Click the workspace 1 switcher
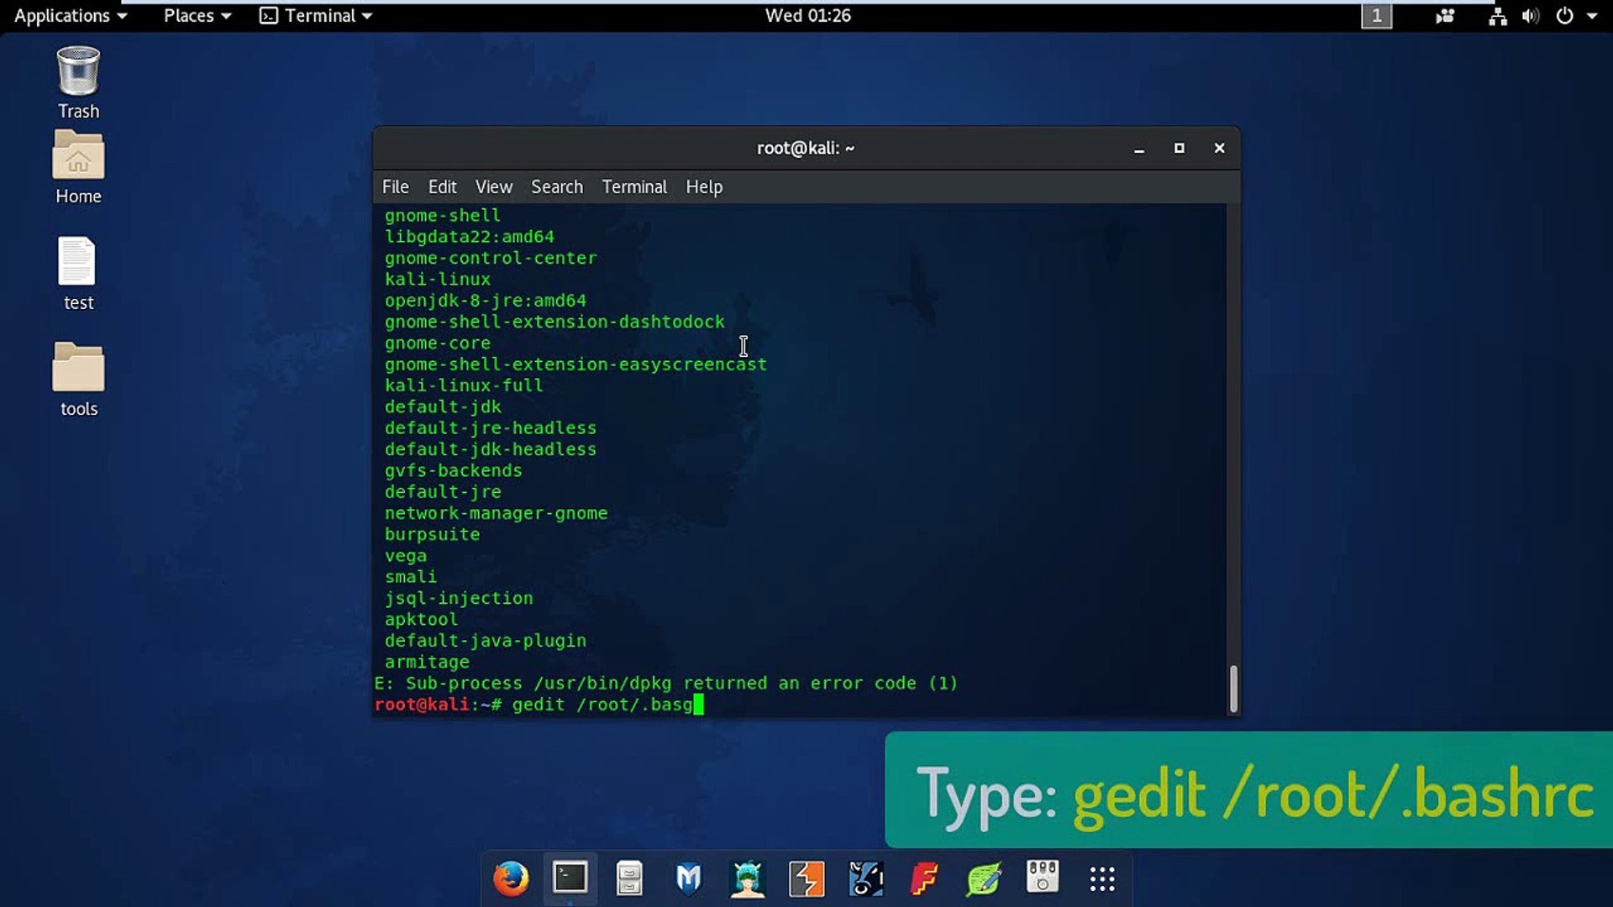Image resolution: width=1613 pixels, height=907 pixels. (x=1376, y=16)
